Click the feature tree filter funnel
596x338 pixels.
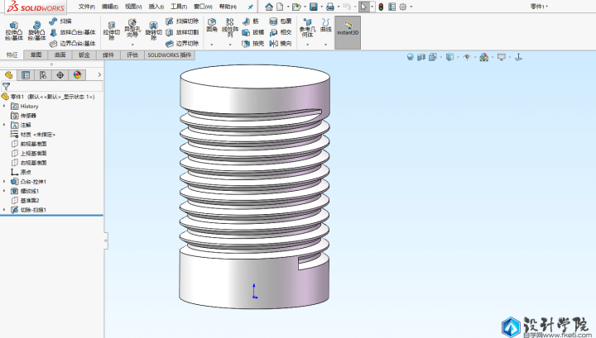coord(7,86)
